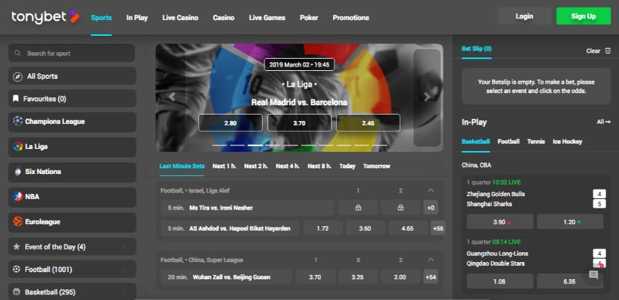Go to next banner slide arrow

pyautogui.click(x=427, y=97)
